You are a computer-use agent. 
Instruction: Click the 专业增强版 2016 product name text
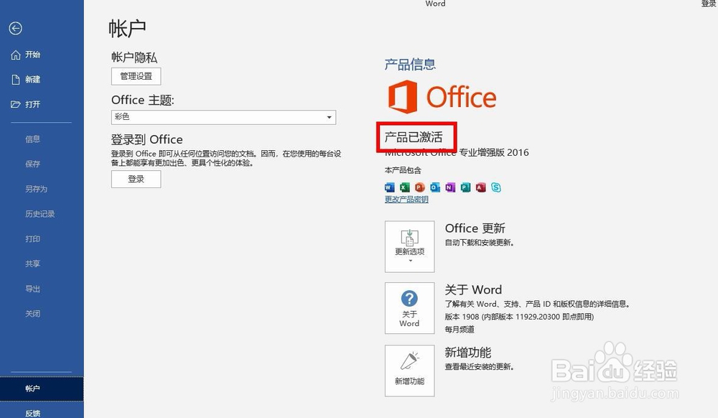click(494, 152)
